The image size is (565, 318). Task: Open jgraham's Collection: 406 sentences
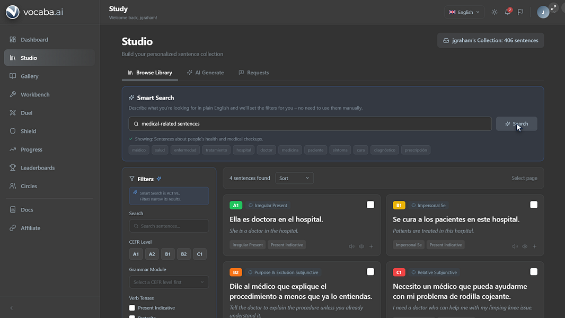click(x=490, y=40)
